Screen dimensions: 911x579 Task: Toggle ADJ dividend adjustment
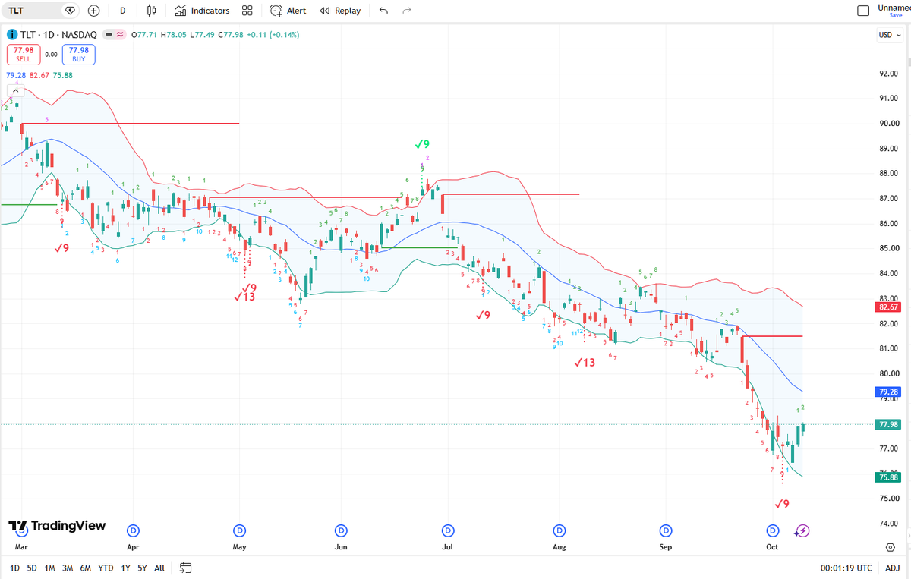[893, 568]
